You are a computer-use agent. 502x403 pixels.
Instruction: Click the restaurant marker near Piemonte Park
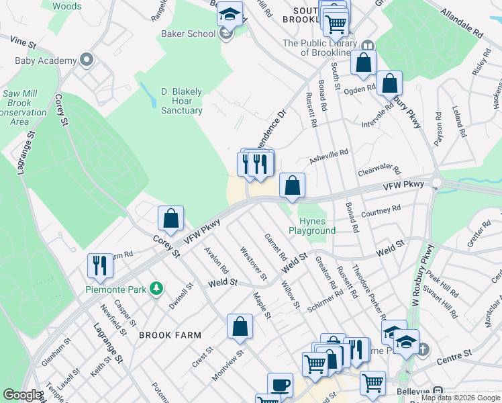(100, 266)
